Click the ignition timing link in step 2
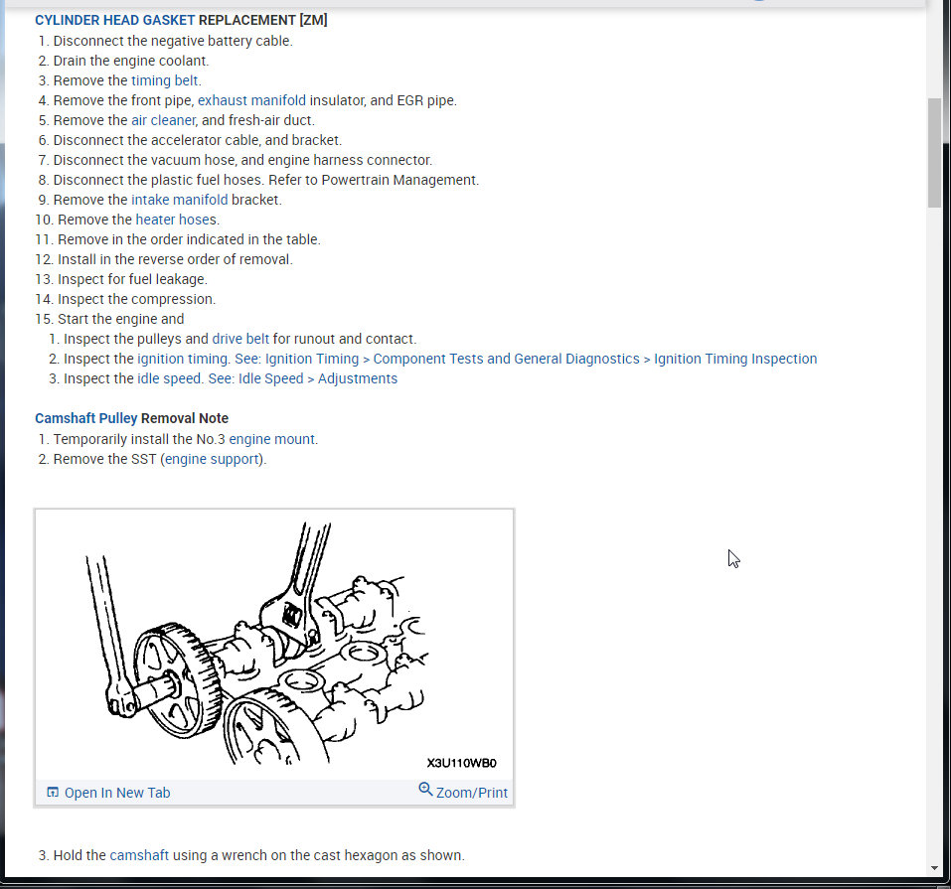This screenshot has width=951, height=889. click(183, 359)
